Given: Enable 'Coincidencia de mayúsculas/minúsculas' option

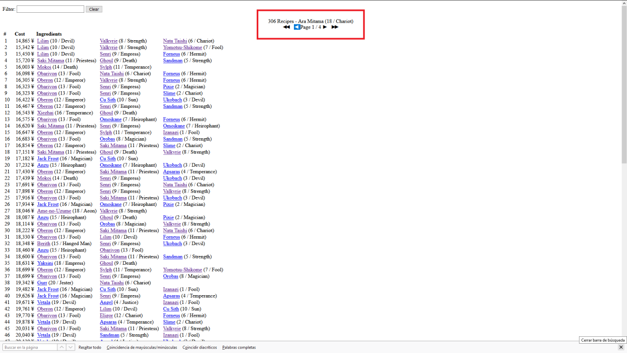Looking at the screenshot, I should coord(142,347).
